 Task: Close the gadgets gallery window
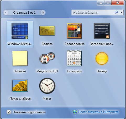(x=118, y=3)
